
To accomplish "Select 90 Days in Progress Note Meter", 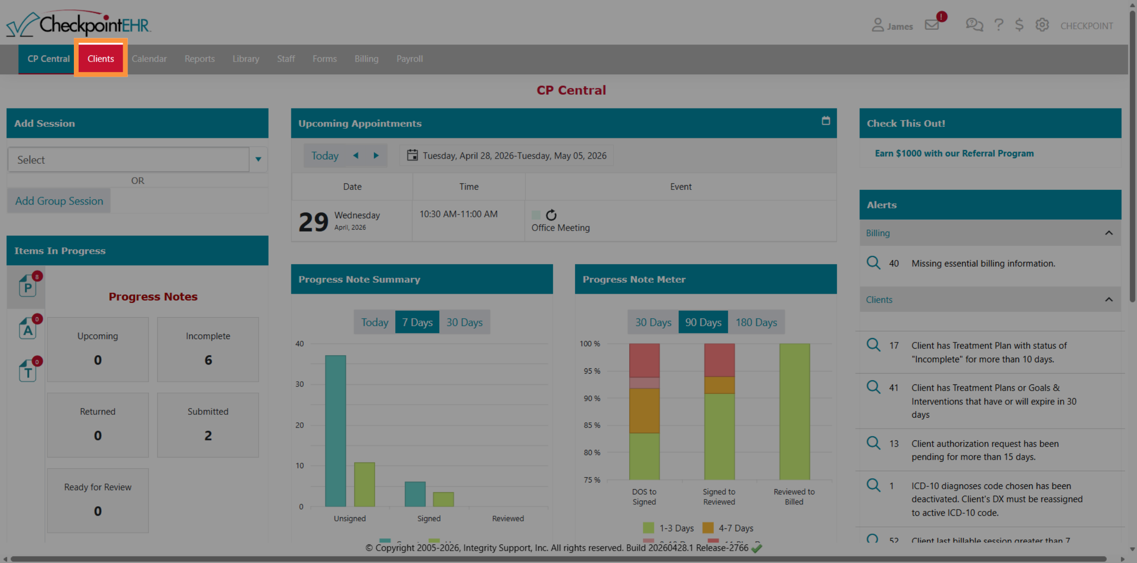I will coord(703,322).
